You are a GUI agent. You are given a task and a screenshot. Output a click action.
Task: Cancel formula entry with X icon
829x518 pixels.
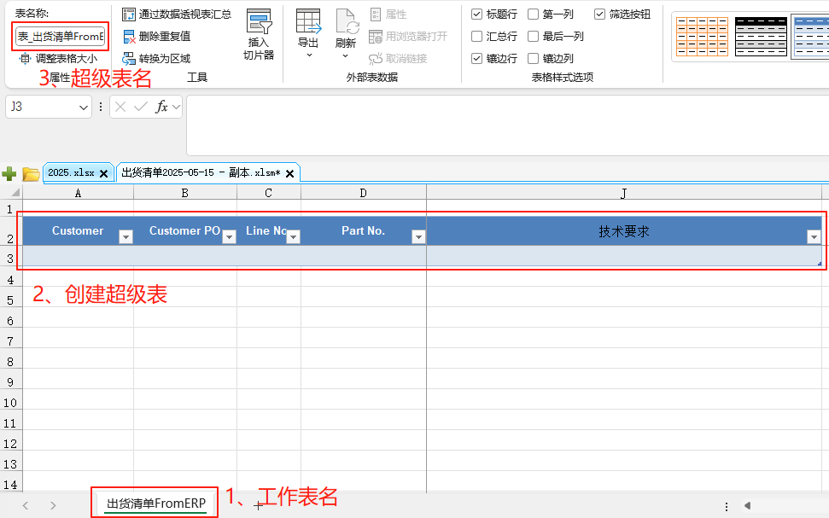click(x=120, y=107)
